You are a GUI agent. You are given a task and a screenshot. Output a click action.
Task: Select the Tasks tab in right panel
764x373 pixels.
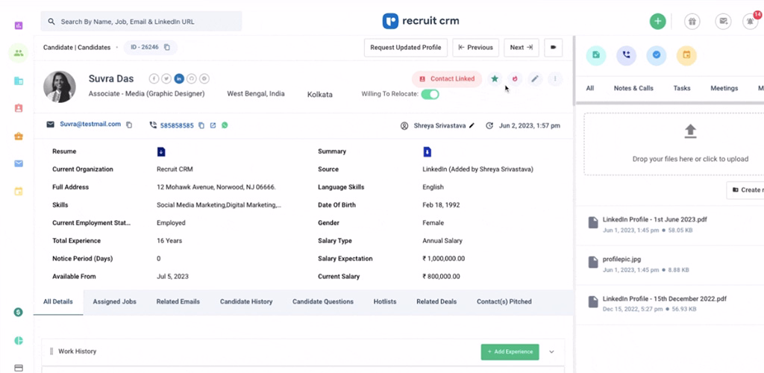click(682, 88)
